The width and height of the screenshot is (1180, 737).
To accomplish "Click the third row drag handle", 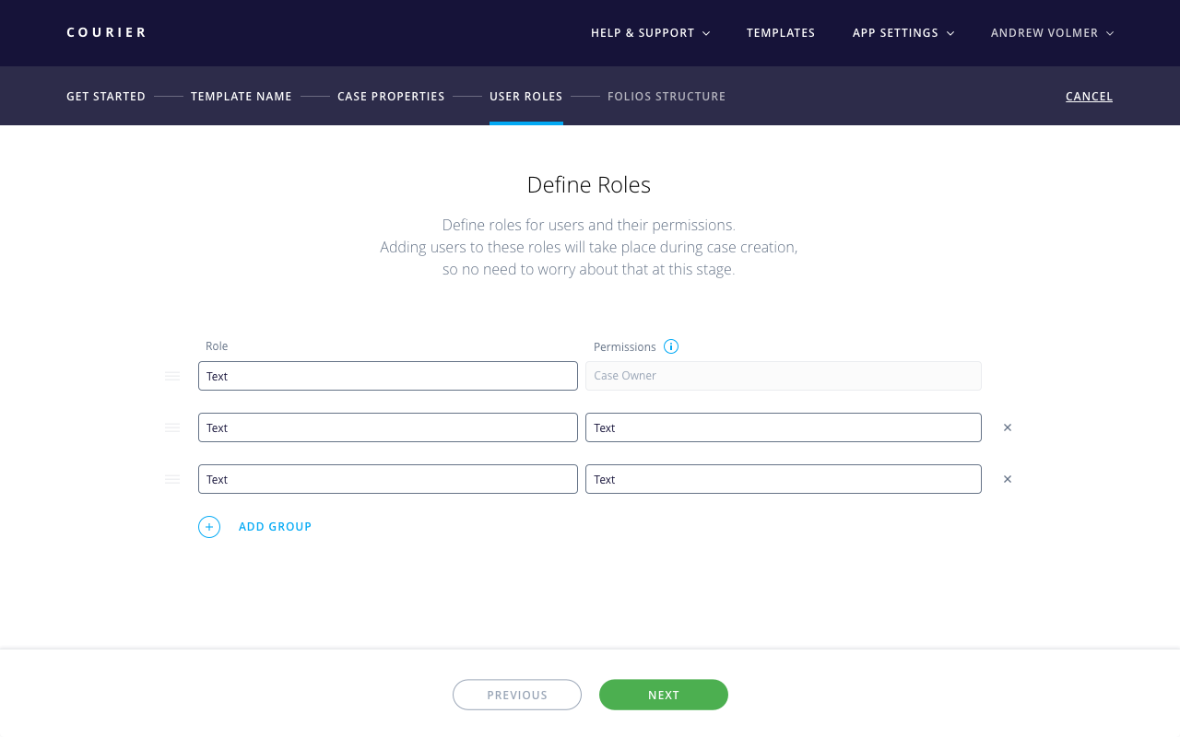I will click(x=172, y=479).
